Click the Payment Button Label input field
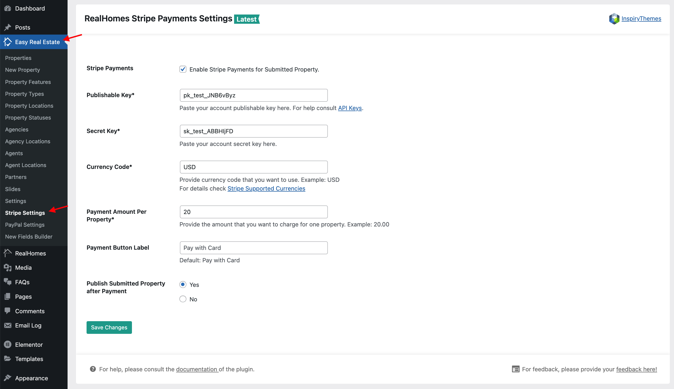 [254, 248]
